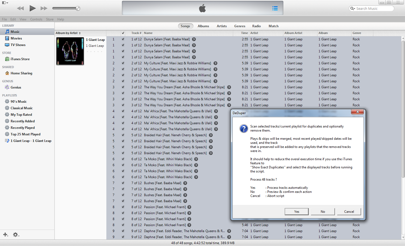This screenshot has height=246, width=405.
Task: Click No to preview each DeDuper action
Action: 323,212
